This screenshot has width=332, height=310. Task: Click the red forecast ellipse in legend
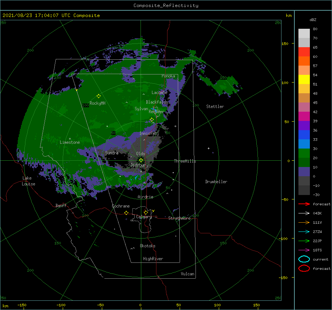(x=304, y=268)
